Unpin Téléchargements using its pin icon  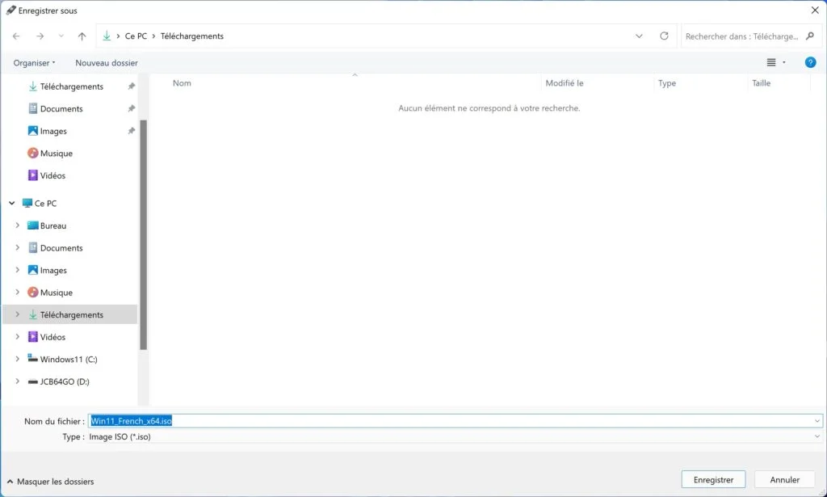[132, 86]
